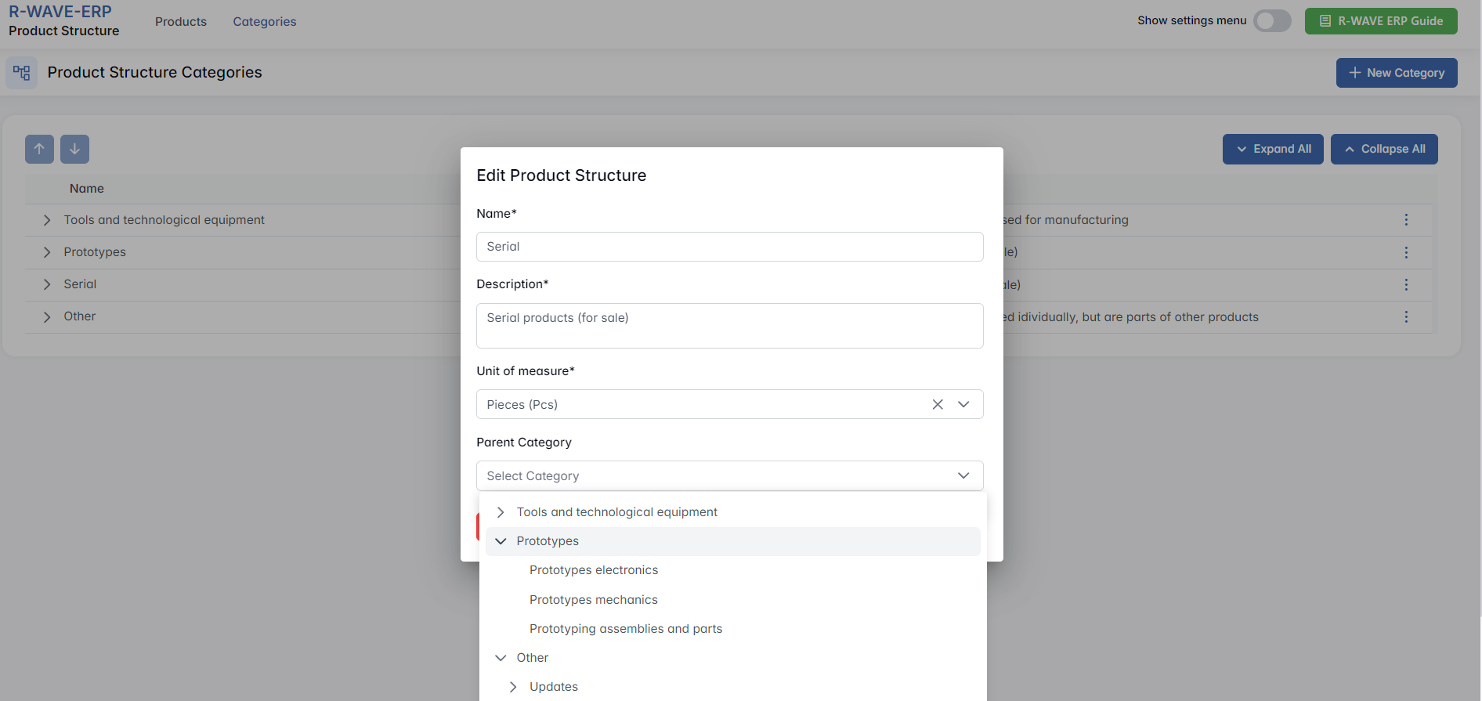Viewport: 1482px width, 701px height.
Task: Click the move up arrow icon
Action: coord(39,149)
